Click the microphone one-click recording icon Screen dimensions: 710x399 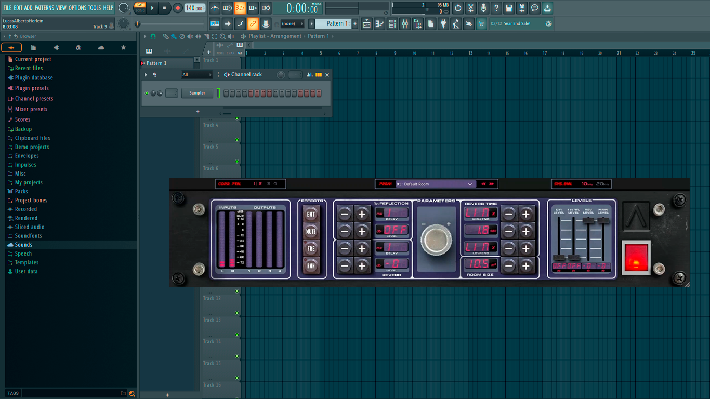483,8
